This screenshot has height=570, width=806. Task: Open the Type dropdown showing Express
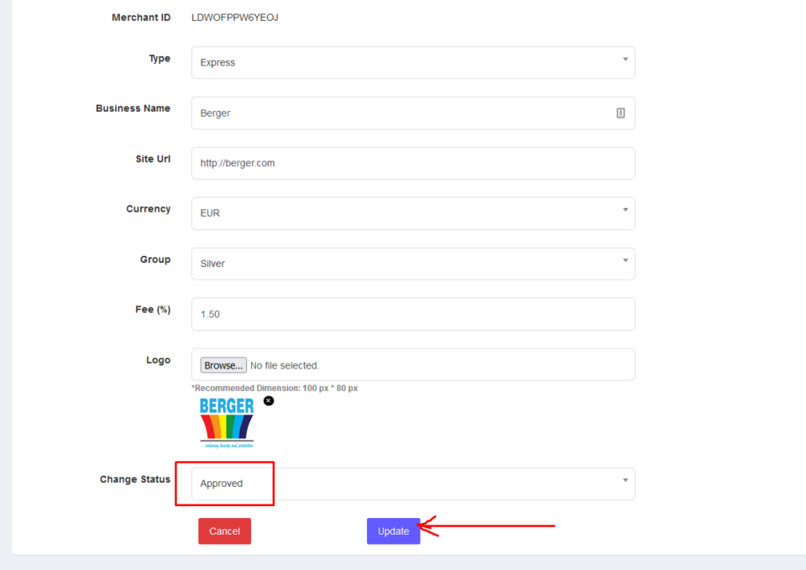pyautogui.click(x=412, y=63)
